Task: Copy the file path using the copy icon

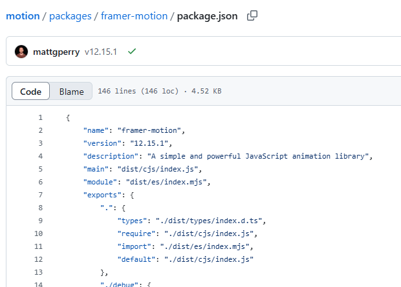Action: [x=252, y=15]
